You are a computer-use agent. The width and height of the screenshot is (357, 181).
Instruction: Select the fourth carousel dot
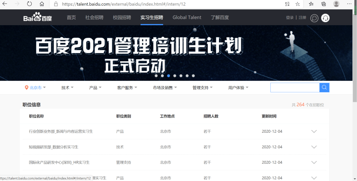point(175,76)
